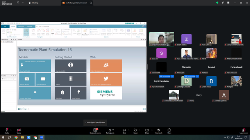
Task: Start screen Share
Action: tap(147, 131)
